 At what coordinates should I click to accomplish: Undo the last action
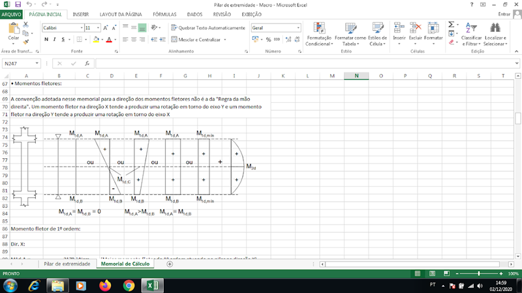tap(29, 5)
